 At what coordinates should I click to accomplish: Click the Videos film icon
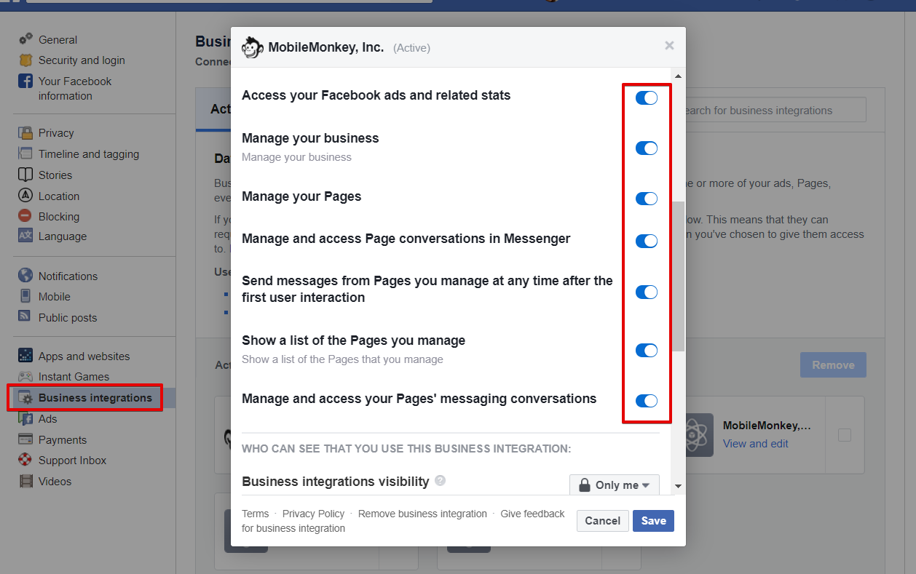click(25, 481)
